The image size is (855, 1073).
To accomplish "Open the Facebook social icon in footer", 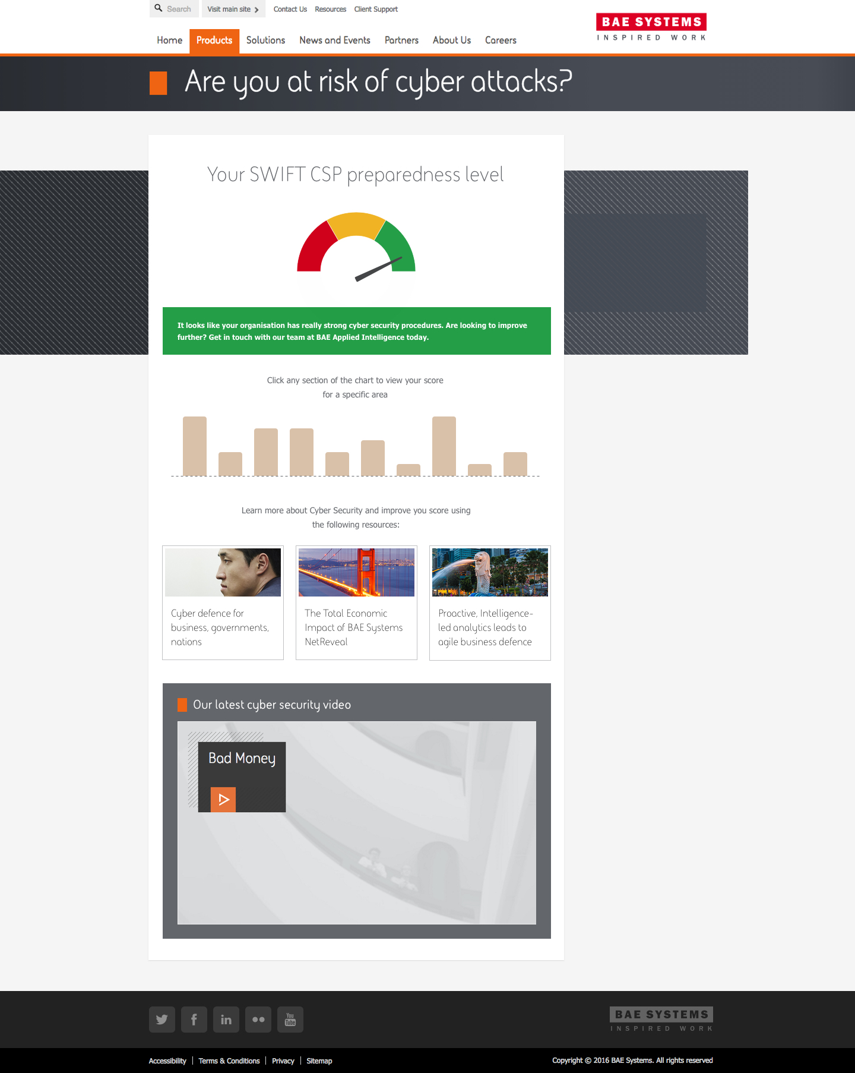I will click(194, 1020).
